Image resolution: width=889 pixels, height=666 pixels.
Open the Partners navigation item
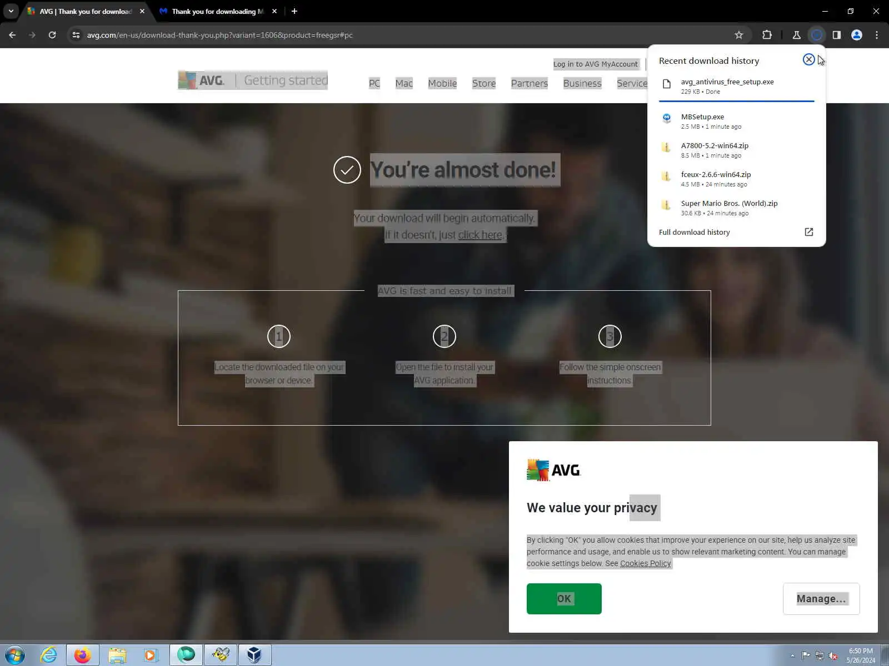530,83
